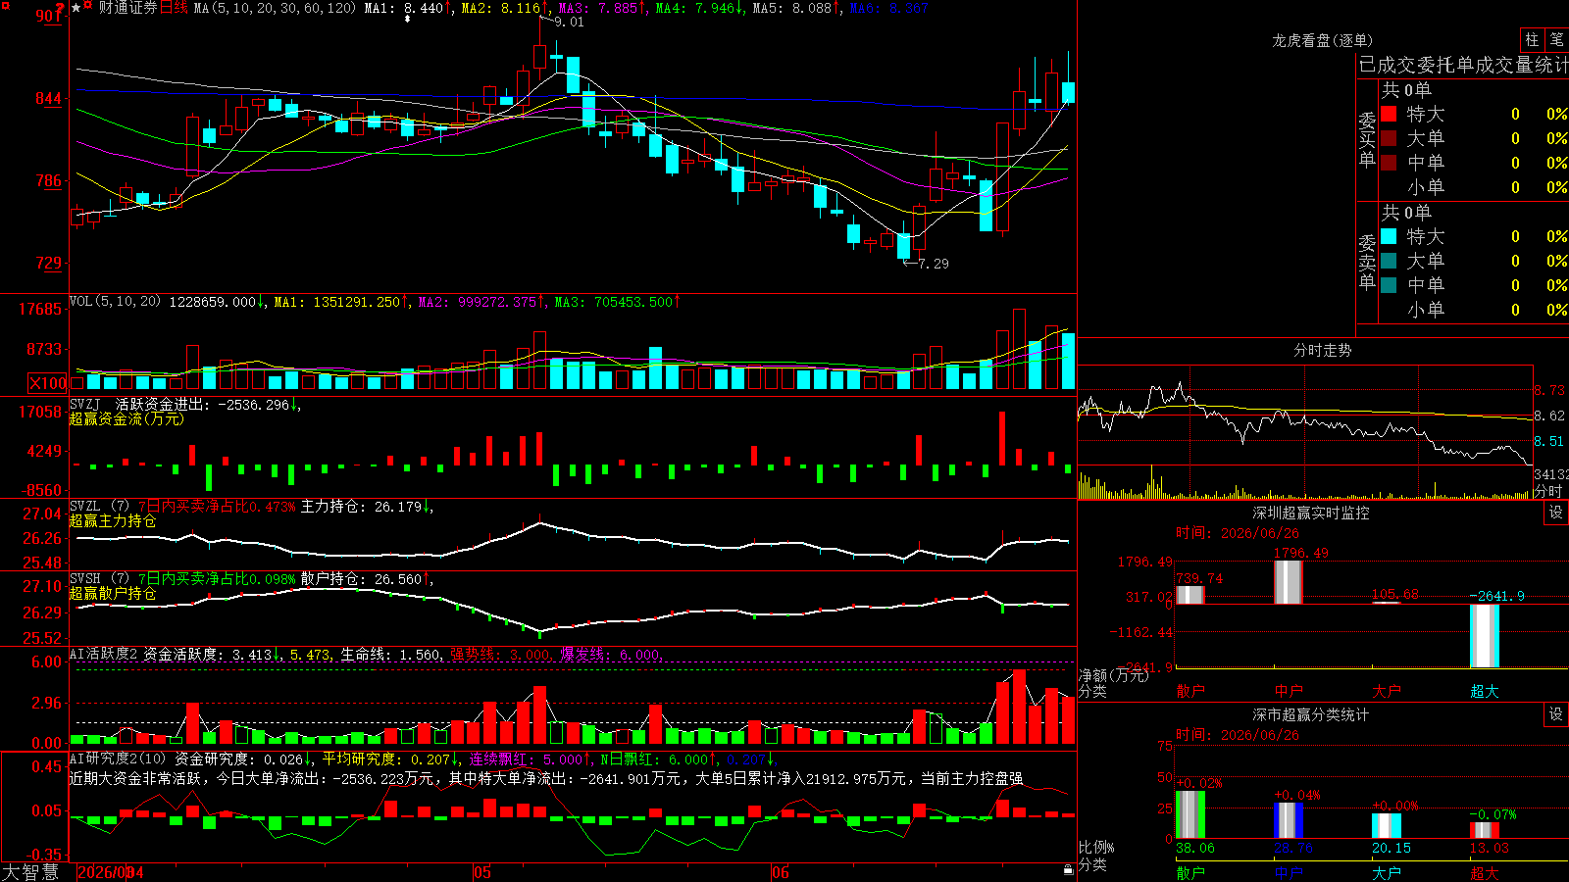Viewport: 1569px width, 882px height.
Task: Click the blue 中户 bar labeled 28.76
Action: pyautogui.click(x=1289, y=820)
